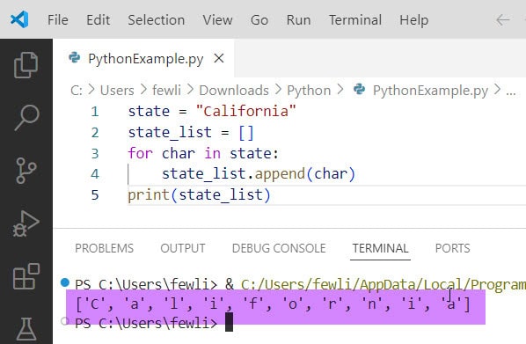
Task: Click the Python icon on the editor tab
Action: 74,58
